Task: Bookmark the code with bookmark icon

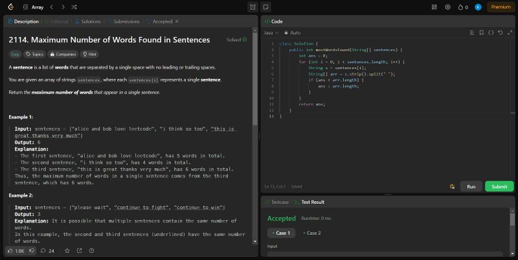Action: click(x=482, y=32)
